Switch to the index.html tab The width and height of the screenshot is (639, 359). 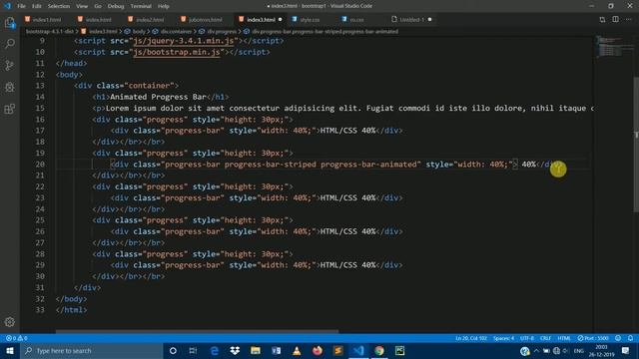click(x=98, y=20)
